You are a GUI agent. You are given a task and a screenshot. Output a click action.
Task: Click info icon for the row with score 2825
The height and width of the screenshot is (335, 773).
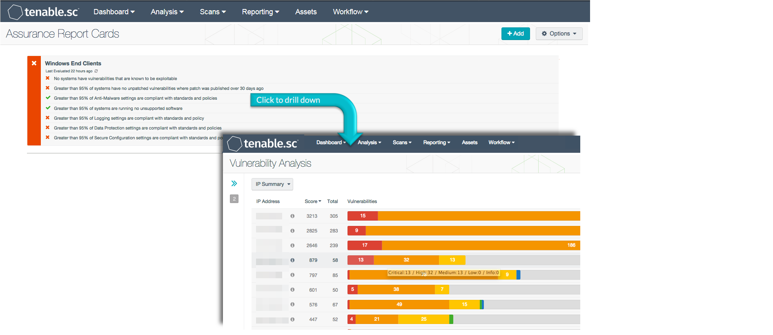(292, 231)
